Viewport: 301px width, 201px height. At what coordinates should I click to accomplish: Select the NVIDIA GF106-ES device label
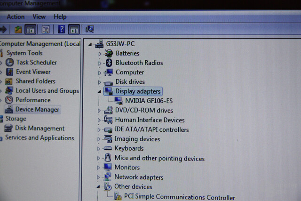pyautogui.click(x=149, y=101)
